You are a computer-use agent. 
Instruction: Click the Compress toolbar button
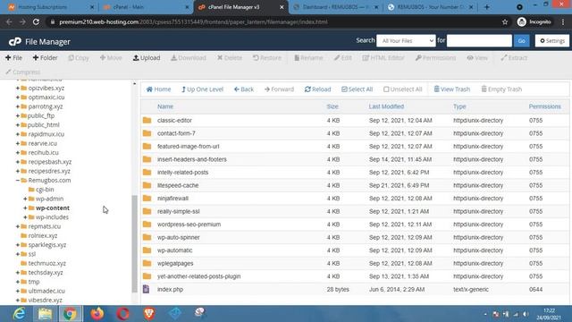(22, 72)
